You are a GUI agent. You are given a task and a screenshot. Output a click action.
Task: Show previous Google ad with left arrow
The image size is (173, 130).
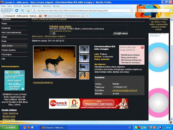[x=51, y=33]
